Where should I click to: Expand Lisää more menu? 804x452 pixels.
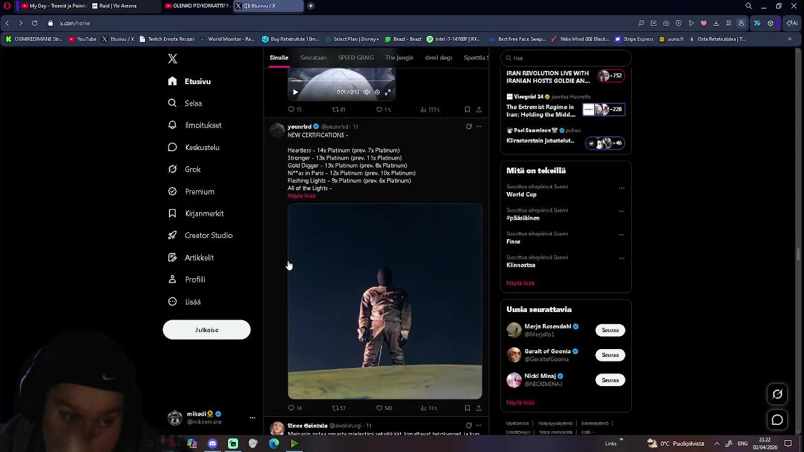[x=185, y=302]
